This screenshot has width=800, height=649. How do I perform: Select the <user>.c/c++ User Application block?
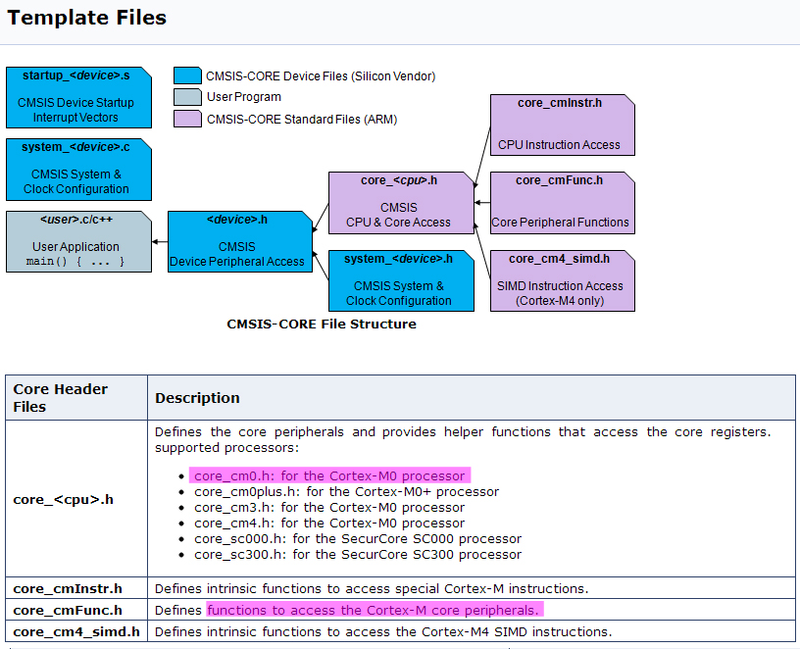click(78, 241)
